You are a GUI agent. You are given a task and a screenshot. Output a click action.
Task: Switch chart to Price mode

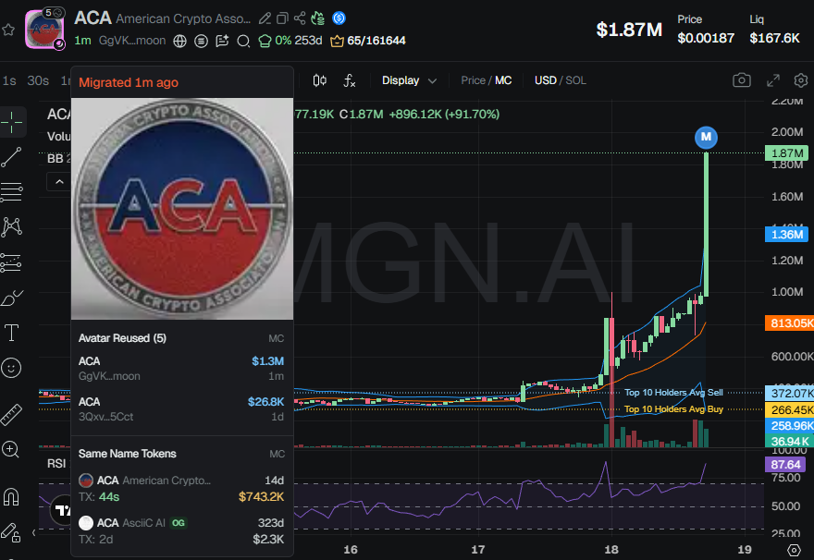[473, 80]
